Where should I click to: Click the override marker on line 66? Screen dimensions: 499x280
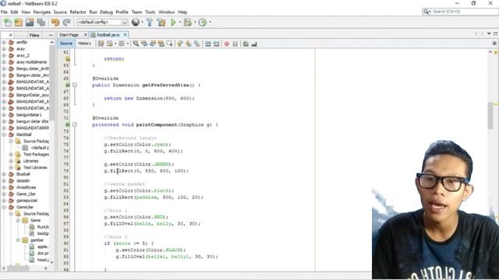68,85
